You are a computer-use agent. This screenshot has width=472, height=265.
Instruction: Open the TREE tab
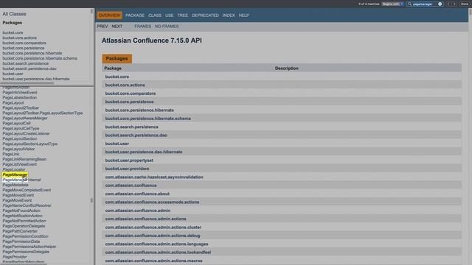click(182, 15)
